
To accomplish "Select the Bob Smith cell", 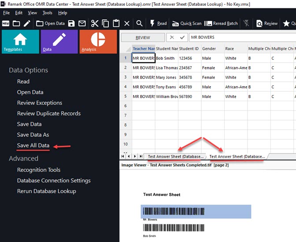I will point(166,58).
